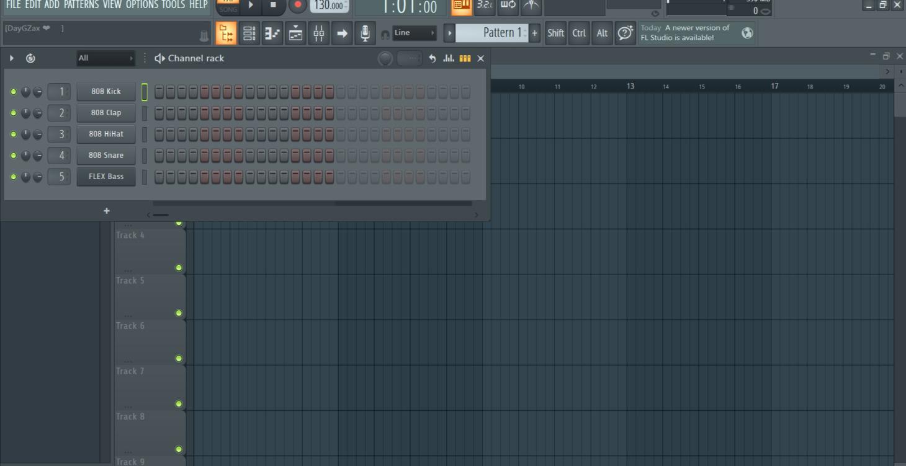Open the TOOLS menu
The width and height of the screenshot is (906, 466).
click(x=173, y=5)
